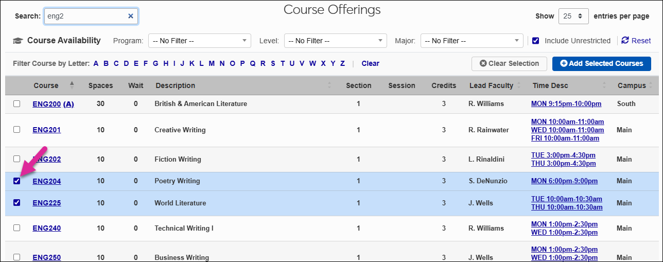Click the South campus cell
The image size is (663, 262).
point(626,104)
